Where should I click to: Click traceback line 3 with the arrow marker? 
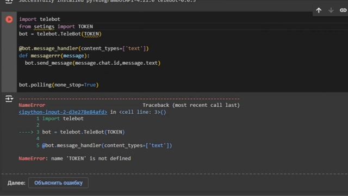click(72, 132)
